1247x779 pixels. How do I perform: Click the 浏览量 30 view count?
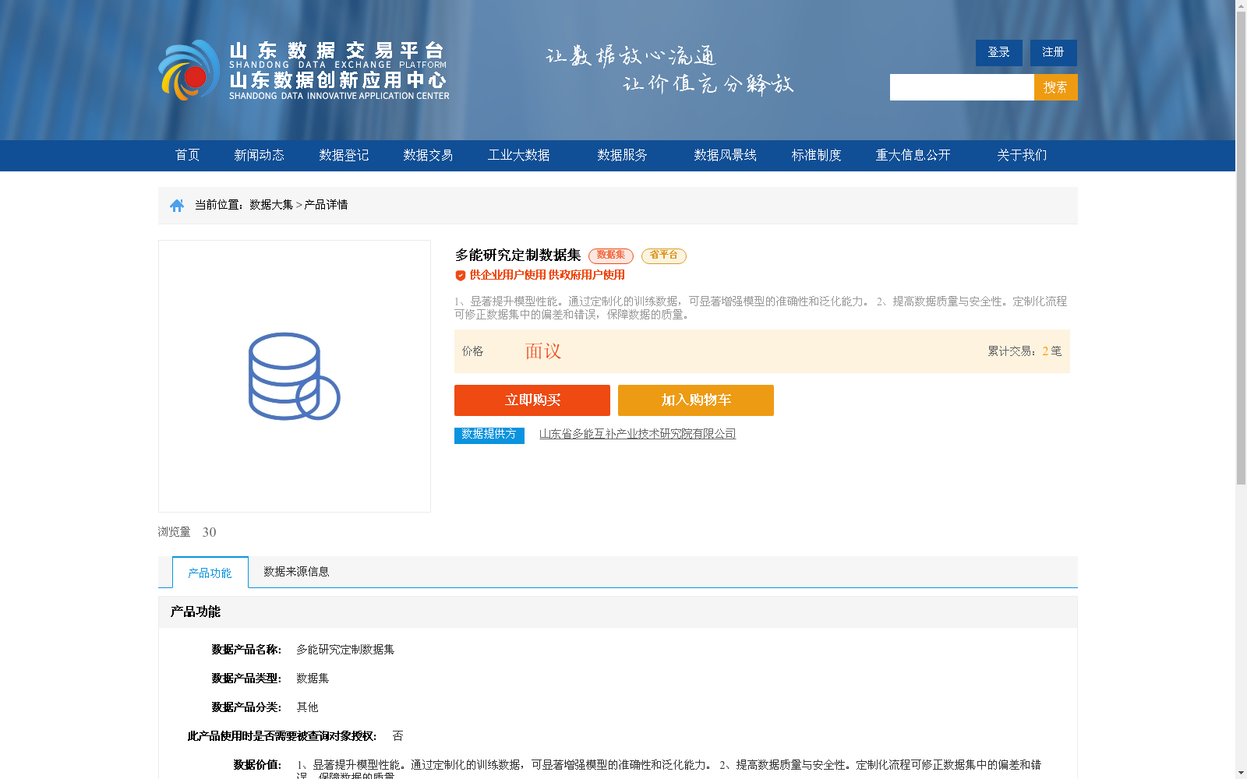[187, 532]
